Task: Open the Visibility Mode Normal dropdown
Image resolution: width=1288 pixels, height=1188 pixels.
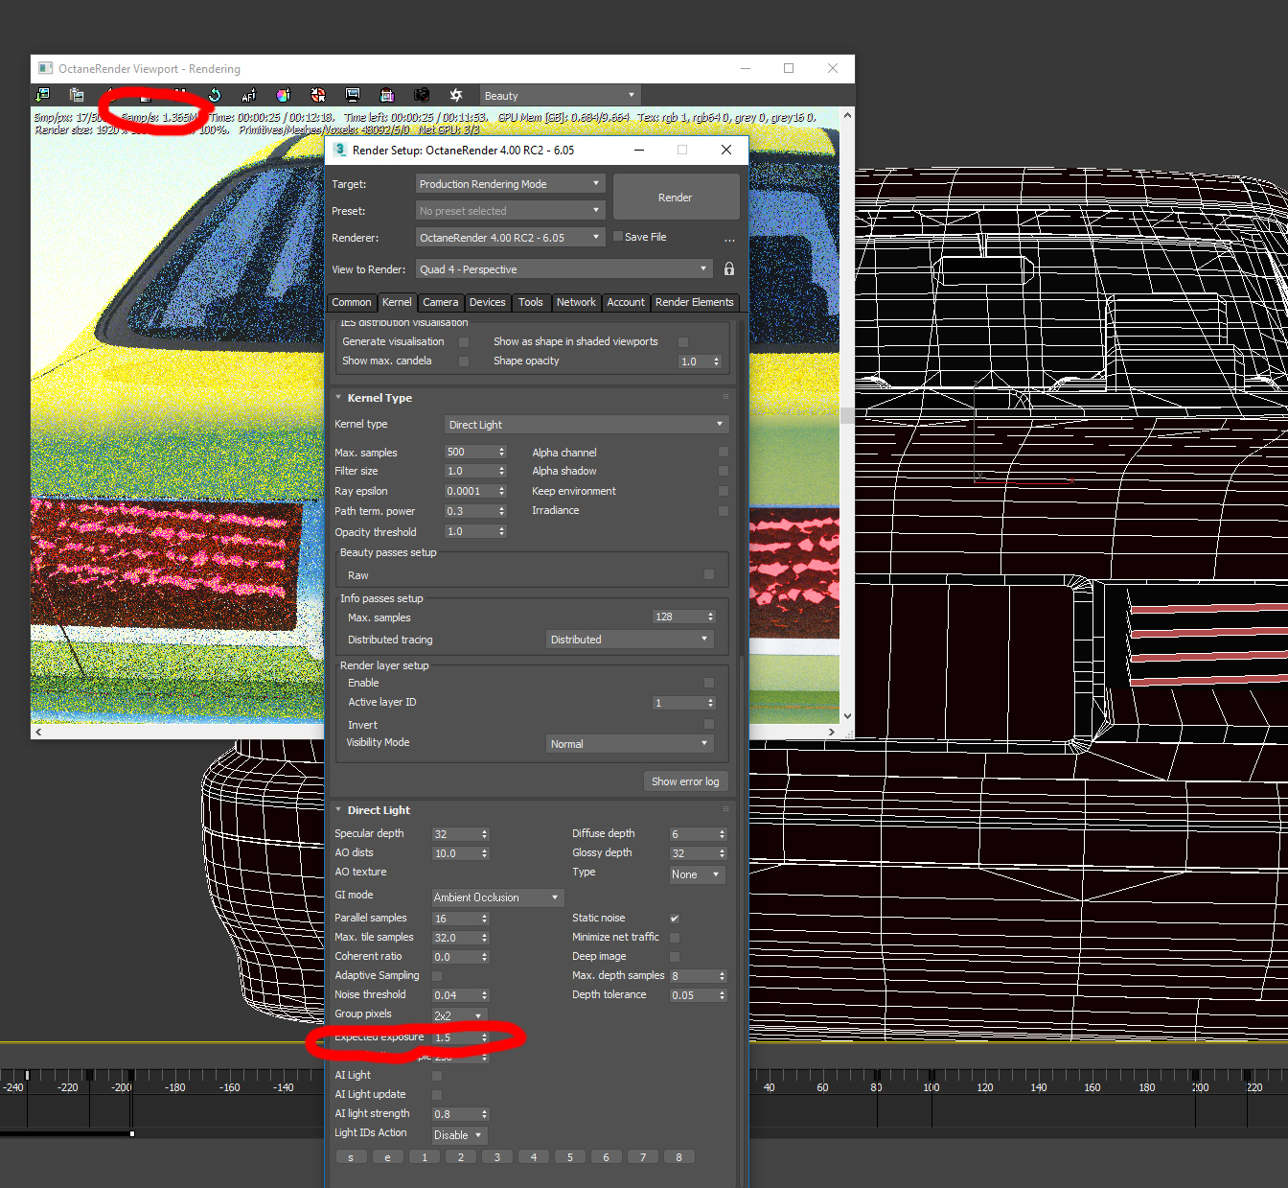Action: click(630, 744)
